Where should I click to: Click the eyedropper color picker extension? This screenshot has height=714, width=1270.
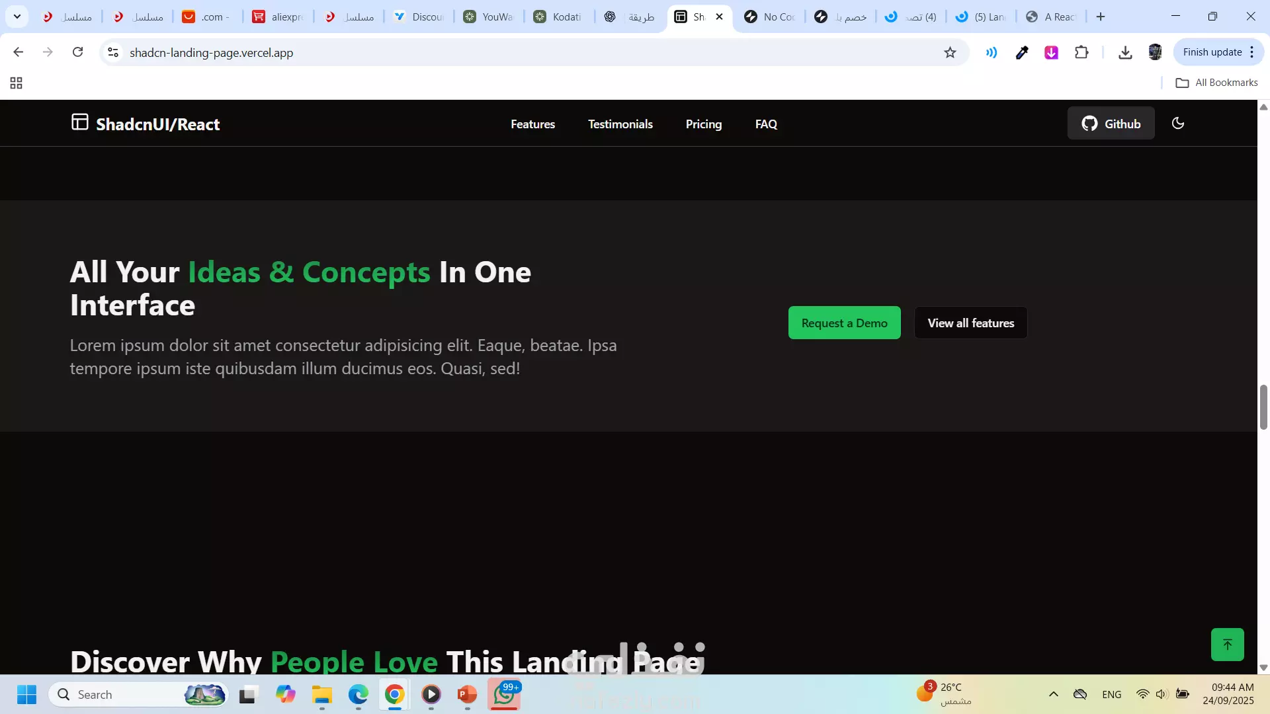(1022, 52)
